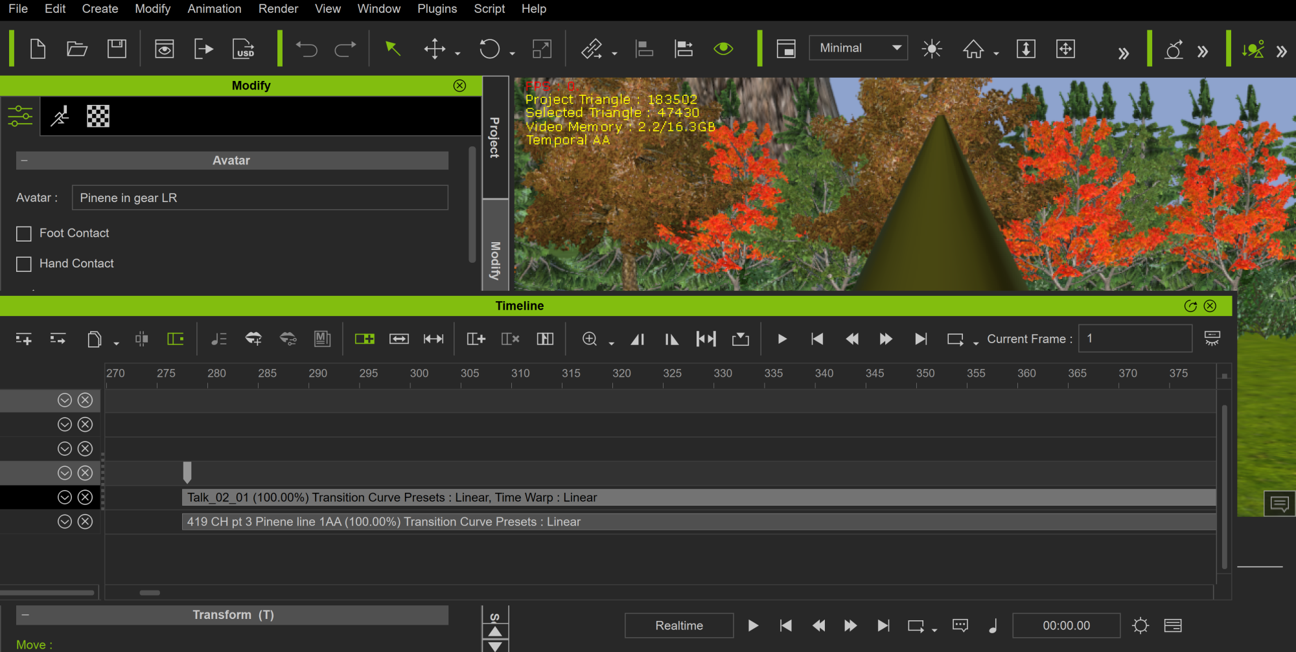Enable the Hand Contact checkbox
Image resolution: width=1296 pixels, height=652 pixels.
point(24,264)
